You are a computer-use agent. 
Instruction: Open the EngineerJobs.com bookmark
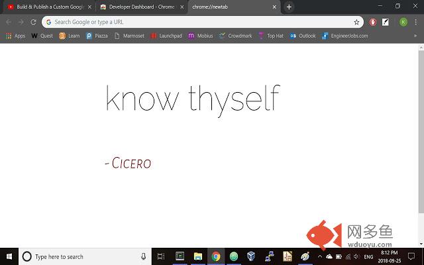(x=344, y=36)
